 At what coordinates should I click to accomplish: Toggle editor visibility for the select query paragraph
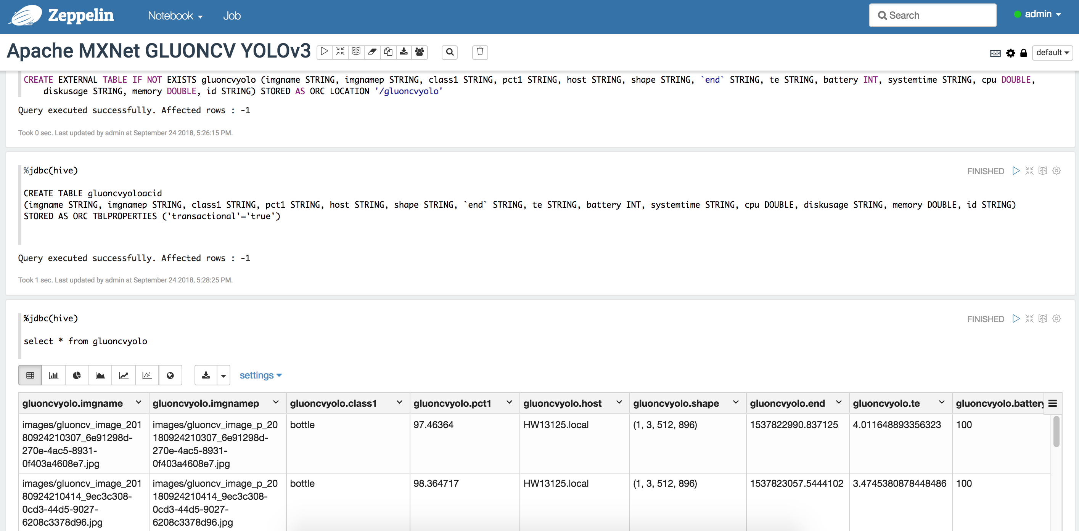pyautogui.click(x=1029, y=319)
